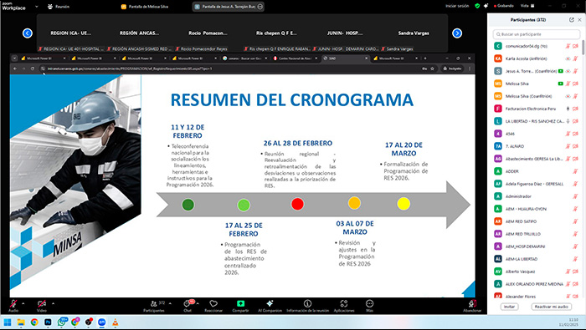Click shared browser's SIAD tab
Viewport: 586px width, 330px height.
(x=345, y=58)
